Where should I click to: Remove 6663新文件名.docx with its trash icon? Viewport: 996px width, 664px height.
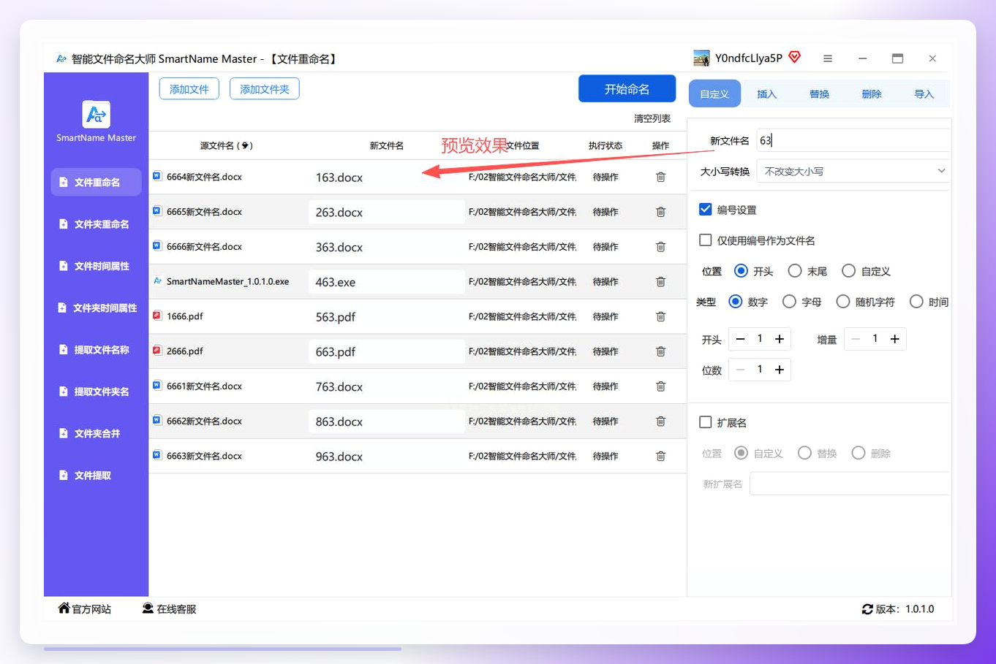(x=660, y=456)
